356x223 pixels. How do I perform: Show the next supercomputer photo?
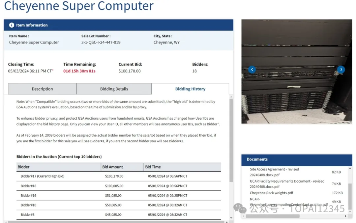point(341,70)
